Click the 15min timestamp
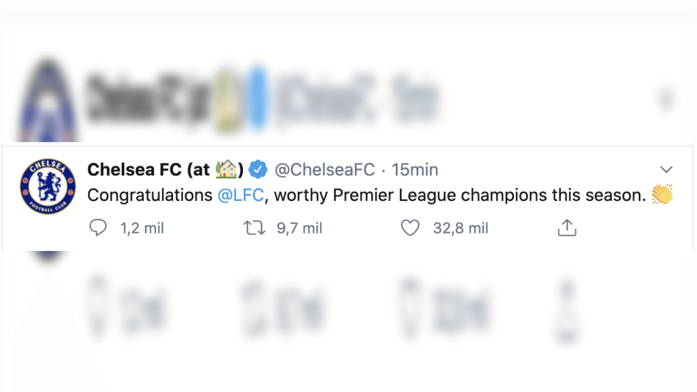Viewport: 697px width, 392px height. (415, 169)
